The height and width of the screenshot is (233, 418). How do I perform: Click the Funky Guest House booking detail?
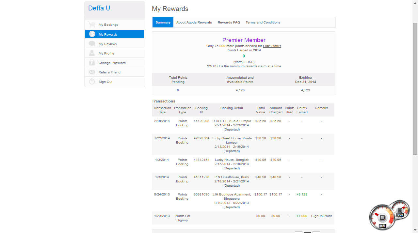(232, 145)
